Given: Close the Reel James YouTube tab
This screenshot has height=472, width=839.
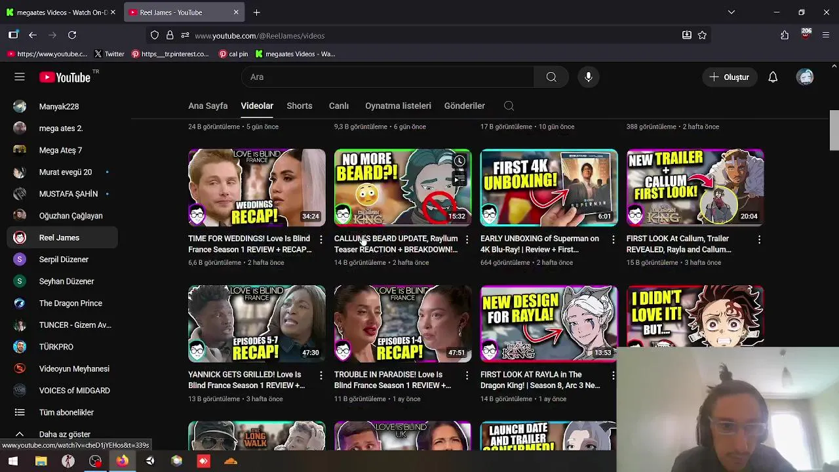Looking at the screenshot, I should (x=236, y=12).
